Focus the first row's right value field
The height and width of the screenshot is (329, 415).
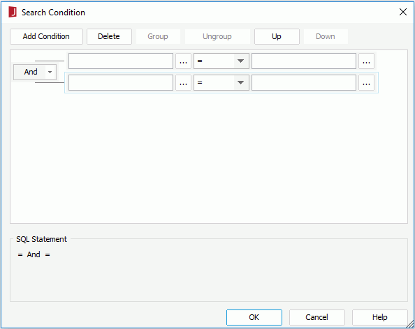tap(304, 61)
